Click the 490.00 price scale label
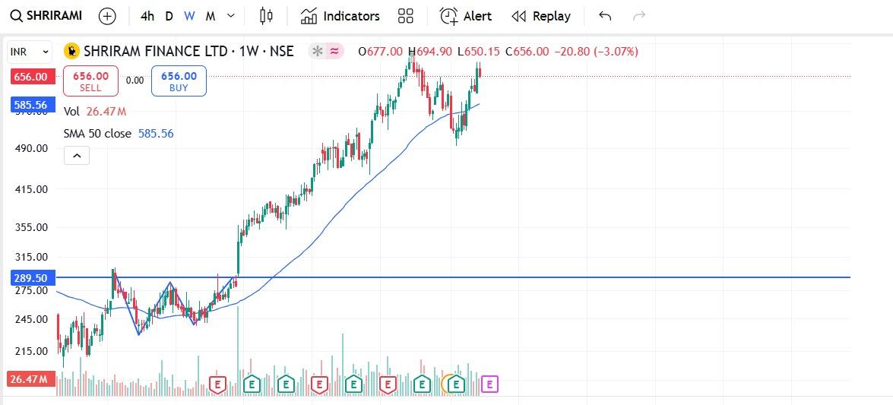The width and height of the screenshot is (893, 405). pos(33,148)
